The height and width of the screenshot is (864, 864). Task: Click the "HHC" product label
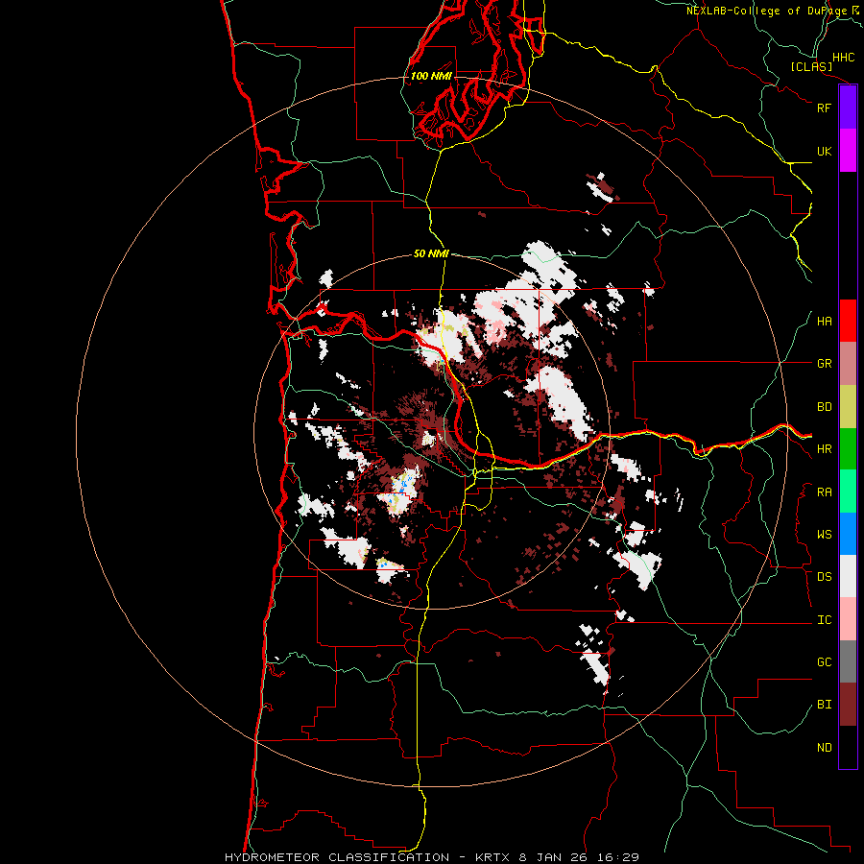pyautogui.click(x=843, y=58)
